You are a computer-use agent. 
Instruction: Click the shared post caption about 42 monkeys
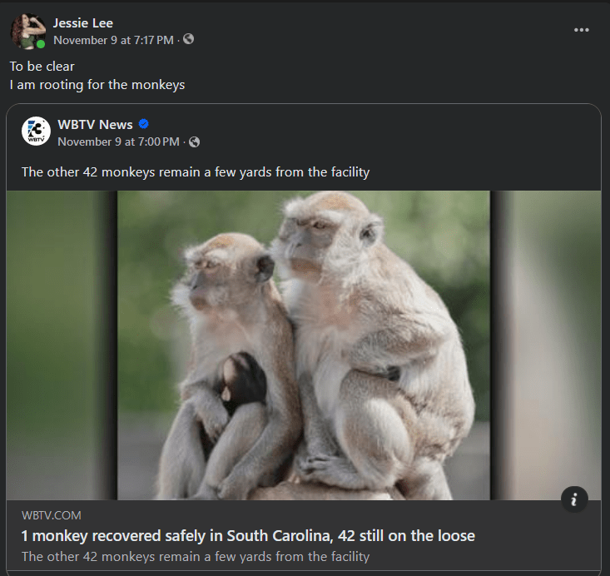[x=195, y=172]
